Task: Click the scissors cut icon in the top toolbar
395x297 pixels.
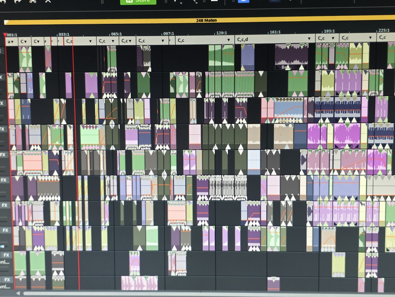Action: (x=33, y=1)
